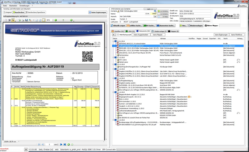Activate the highlighted text selection tool

click(x=13, y=20)
